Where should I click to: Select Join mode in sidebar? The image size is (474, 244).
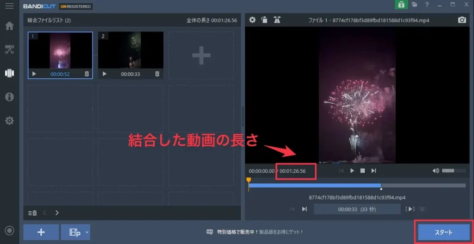point(9,73)
